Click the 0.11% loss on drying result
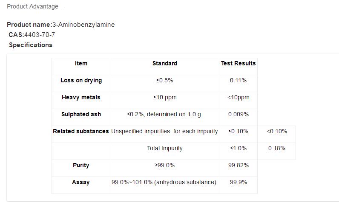Viewport: 339px width, 202px height. 238,80
